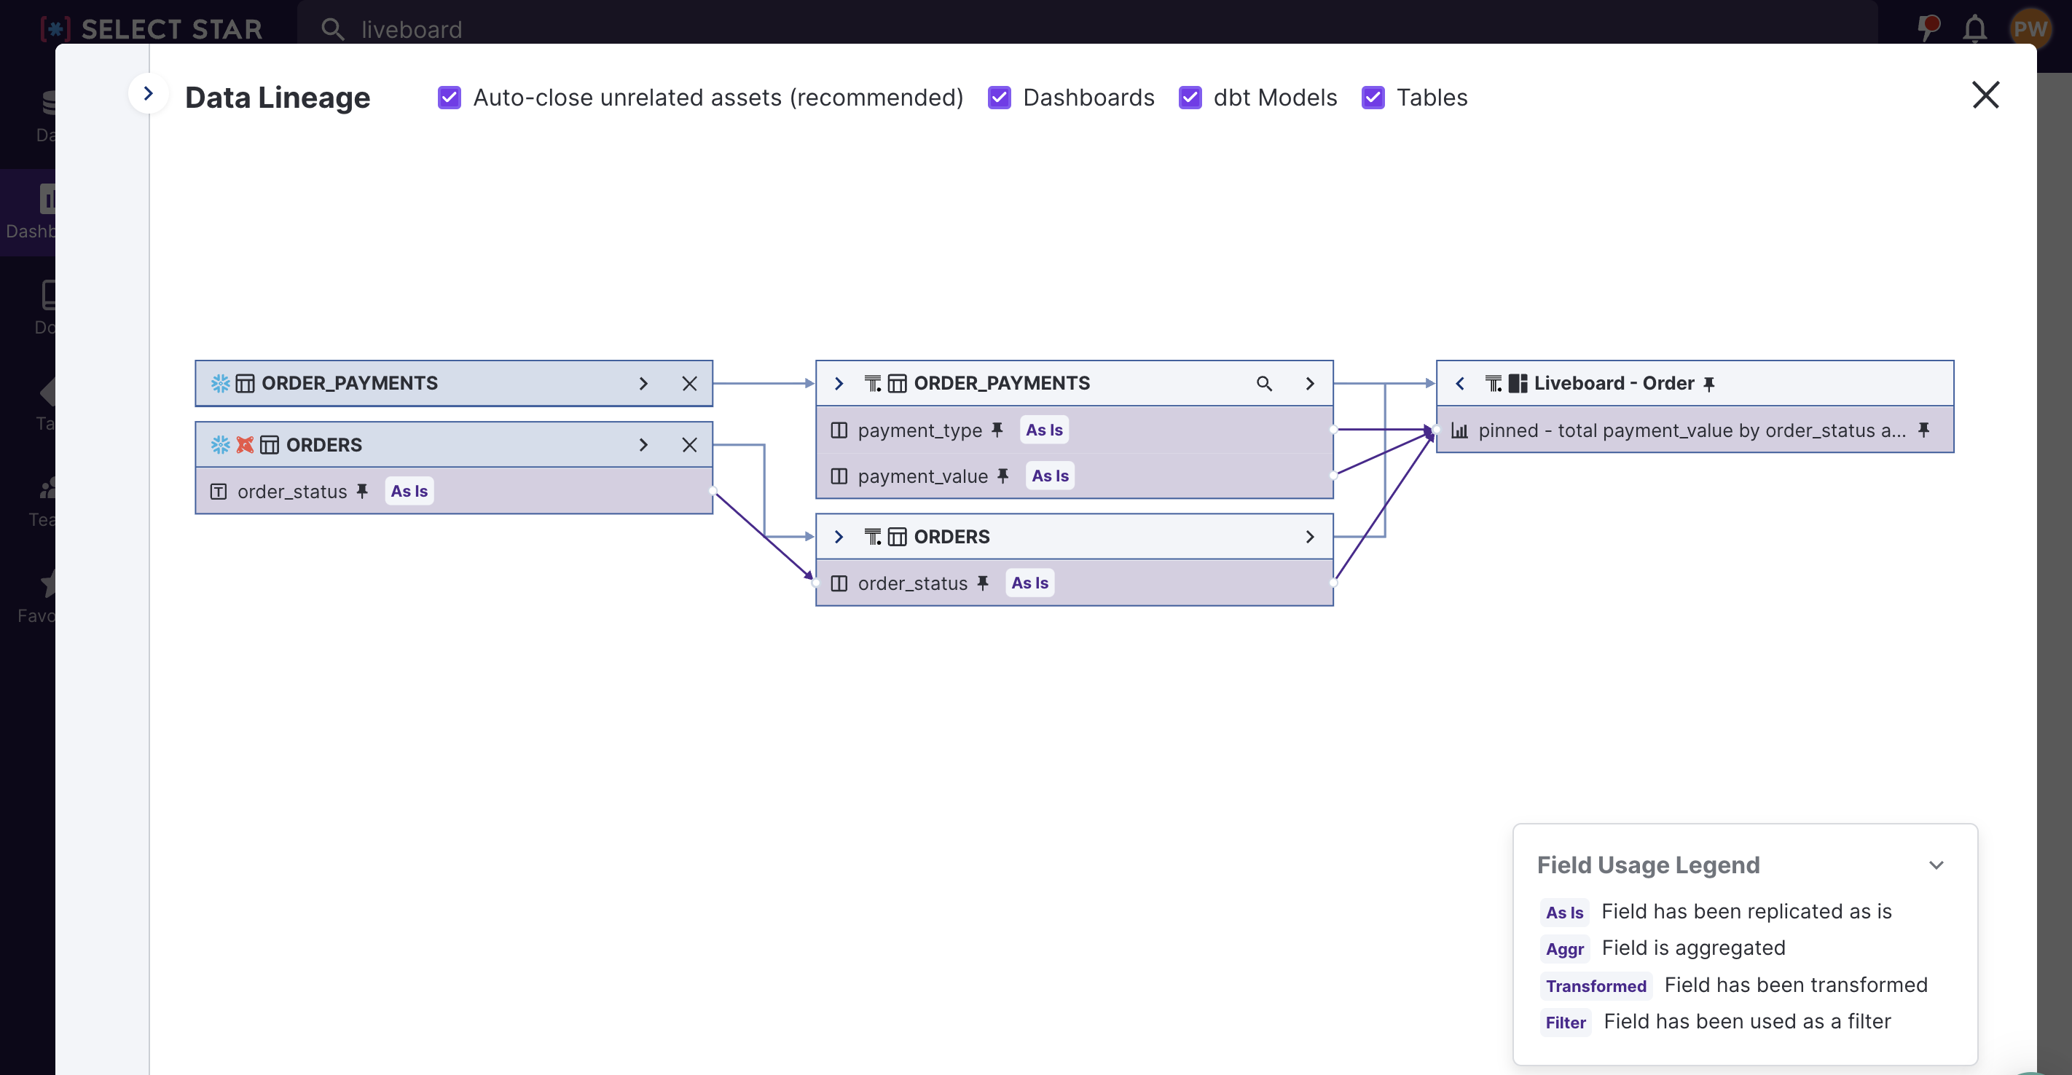Disable the dbt Models checkbox

tap(1190, 98)
